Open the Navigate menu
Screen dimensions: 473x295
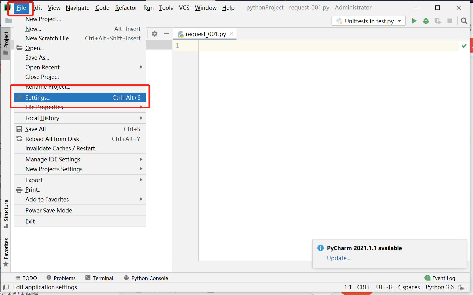pyautogui.click(x=78, y=8)
